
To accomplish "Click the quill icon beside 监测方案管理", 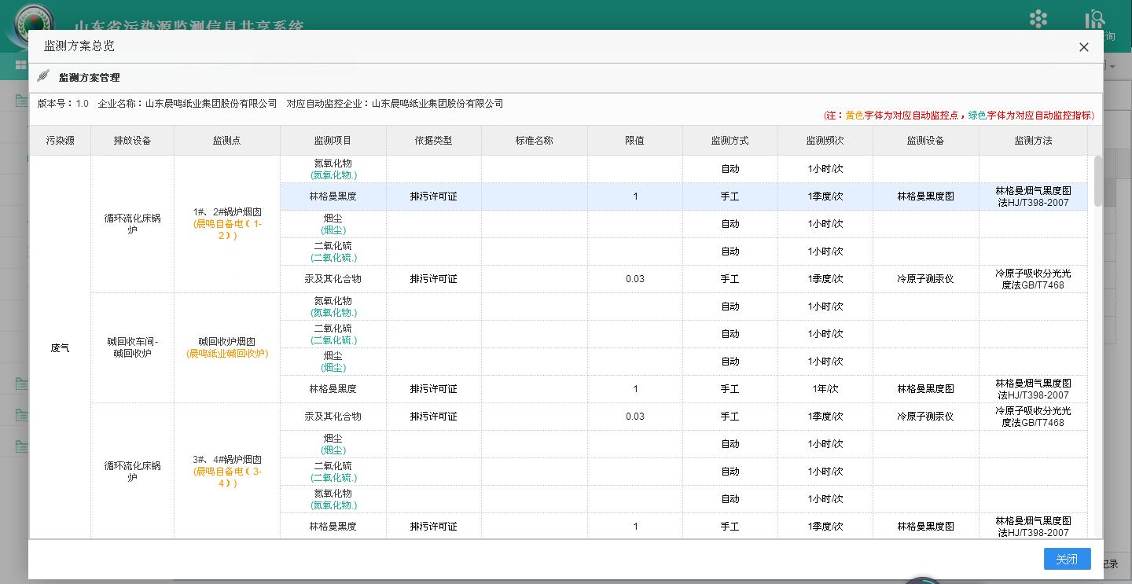I will pyautogui.click(x=43, y=76).
